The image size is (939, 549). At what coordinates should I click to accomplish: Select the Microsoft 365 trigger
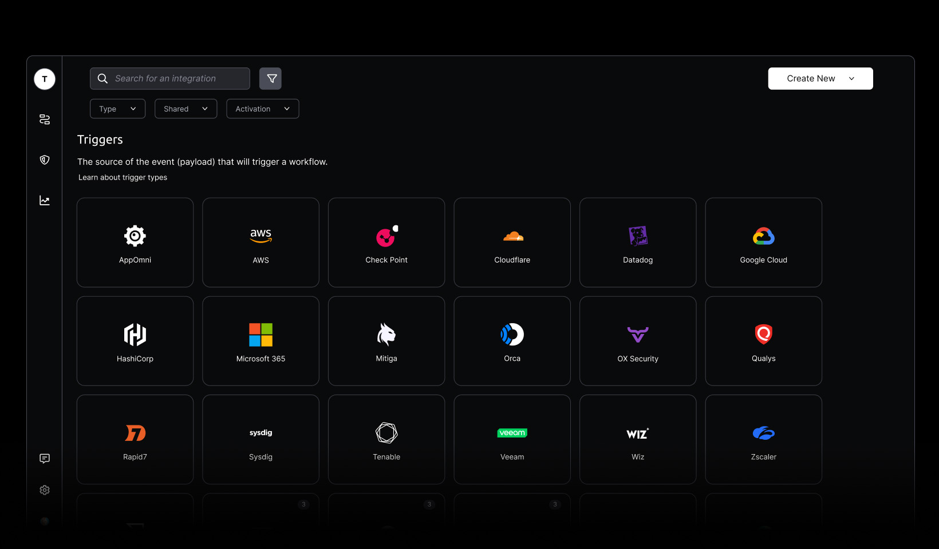pos(261,341)
